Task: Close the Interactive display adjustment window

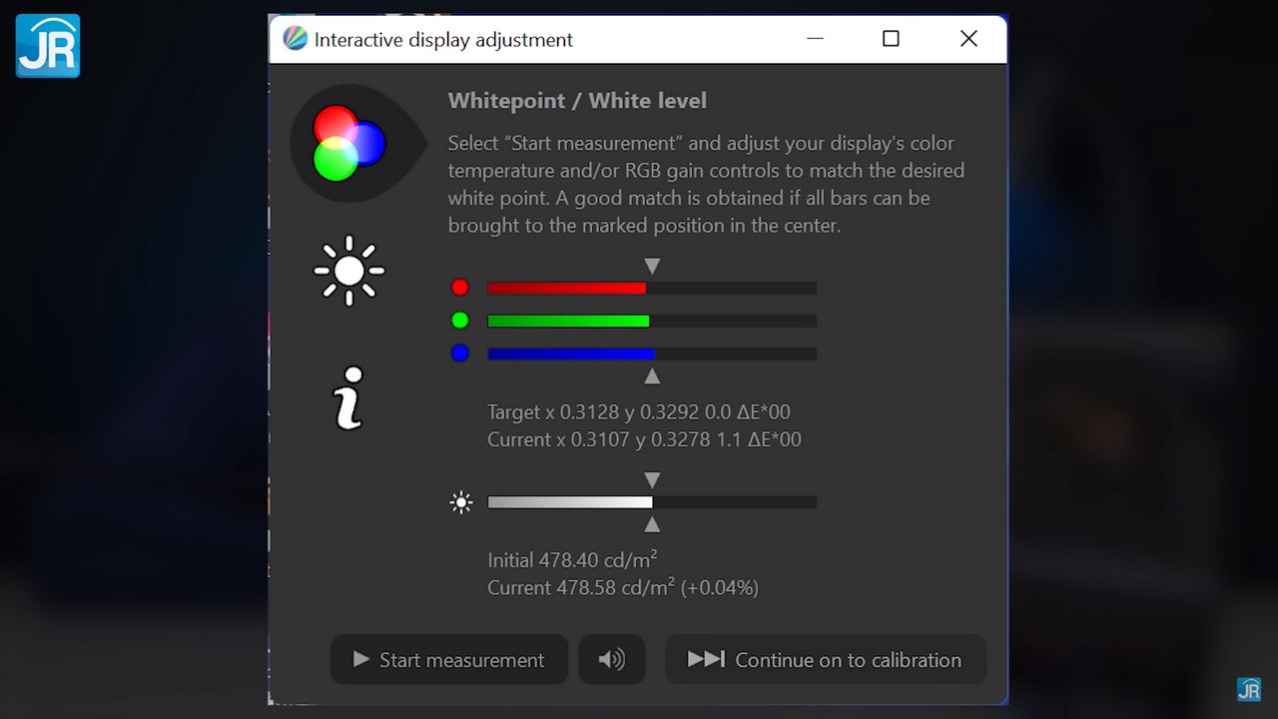Action: pyautogui.click(x=968, y=39)
